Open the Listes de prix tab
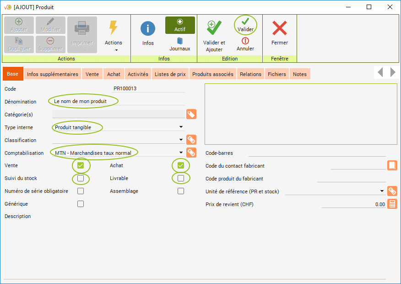This screenshot has width=401, height=284. click(170, 74)
